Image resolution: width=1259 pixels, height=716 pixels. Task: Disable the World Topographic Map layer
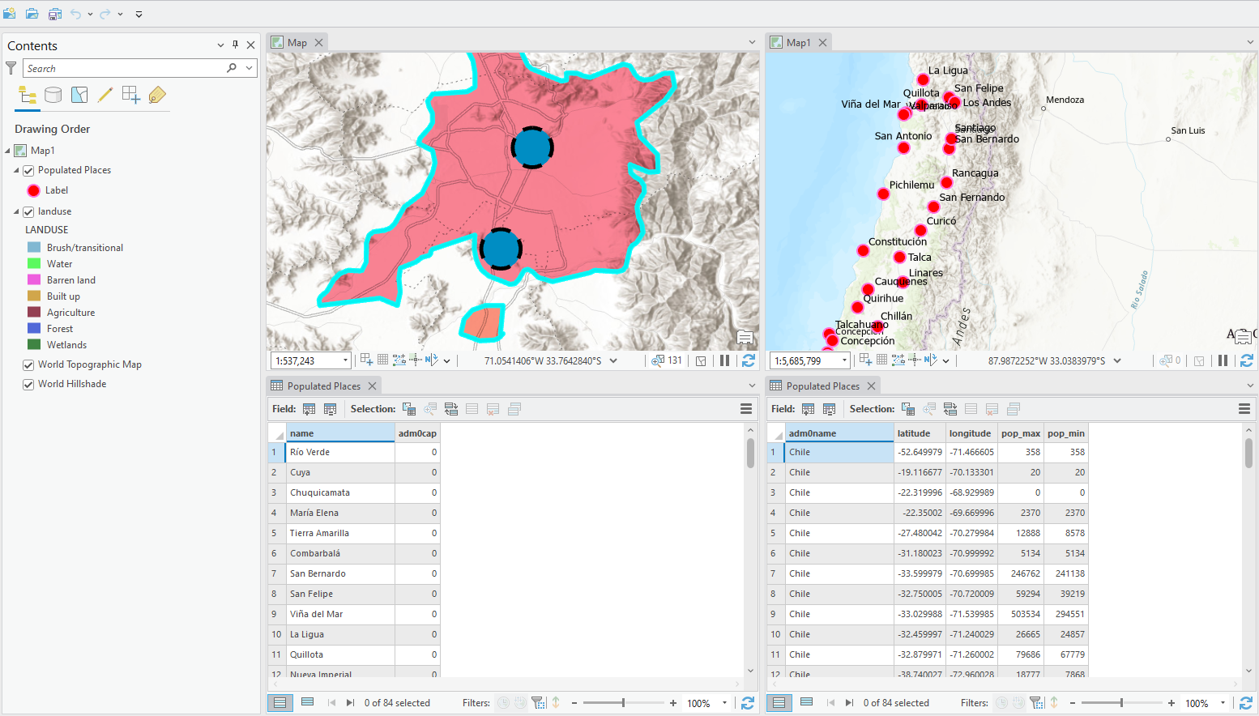click(x=28, y=364)
